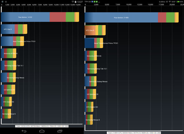Tap the 17,500 axis label in right chart

pos(161,4)
